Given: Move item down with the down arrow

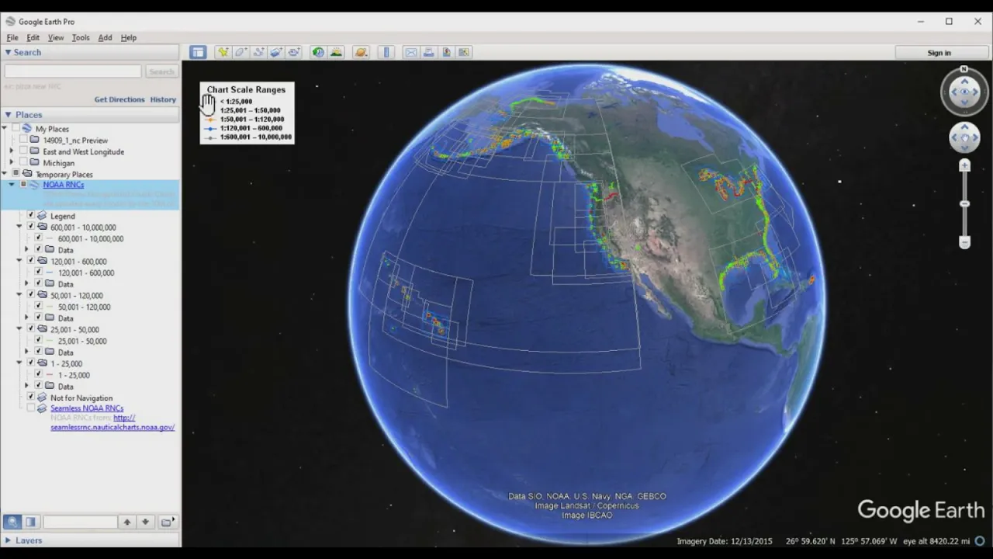Looking at the screenshot, I should coord(145,522).
